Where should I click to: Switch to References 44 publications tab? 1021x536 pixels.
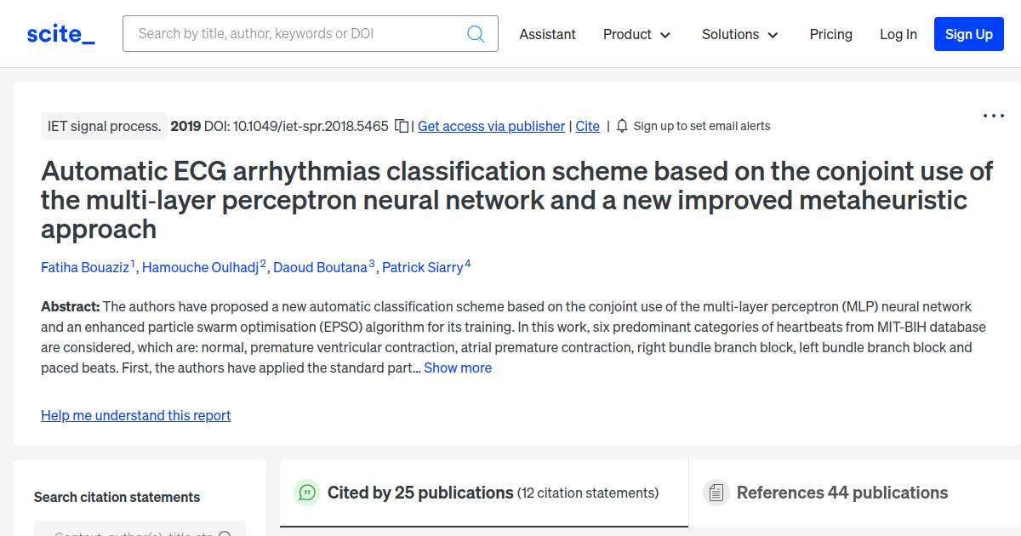pos(841,493)
